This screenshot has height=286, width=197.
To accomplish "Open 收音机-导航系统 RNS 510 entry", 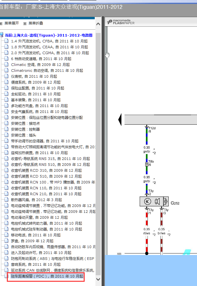I will pos(50,165).
